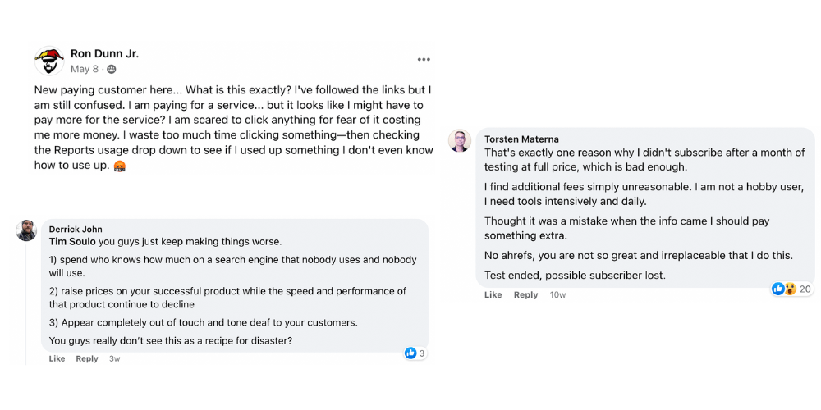Open Ron Dunn Jr. name link
Viewport: 821px width, 410px height.
coord(105,54)
